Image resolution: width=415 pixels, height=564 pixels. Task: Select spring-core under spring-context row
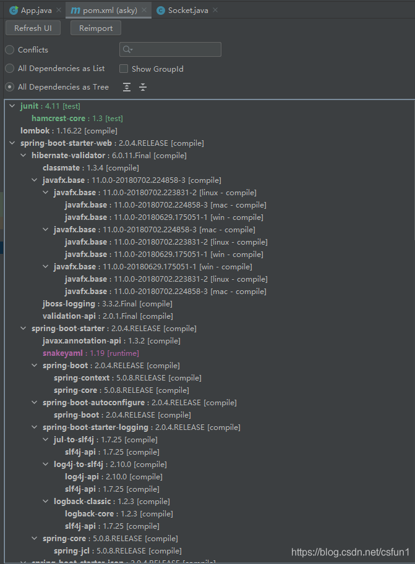[x=121, y=390]
